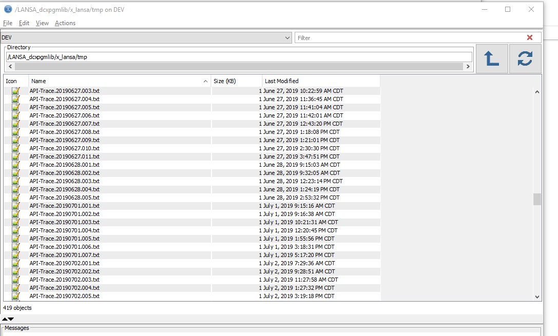Open the Actions menu
The image size is (558, 336).
pyautogui.click(x=65, y=23)
